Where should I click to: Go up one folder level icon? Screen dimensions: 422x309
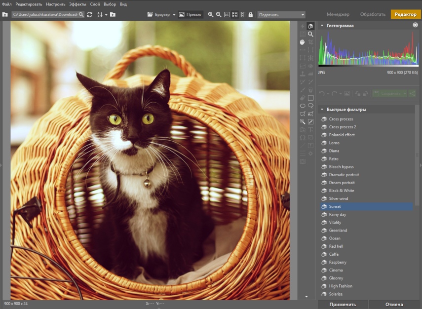click(5, 14)
